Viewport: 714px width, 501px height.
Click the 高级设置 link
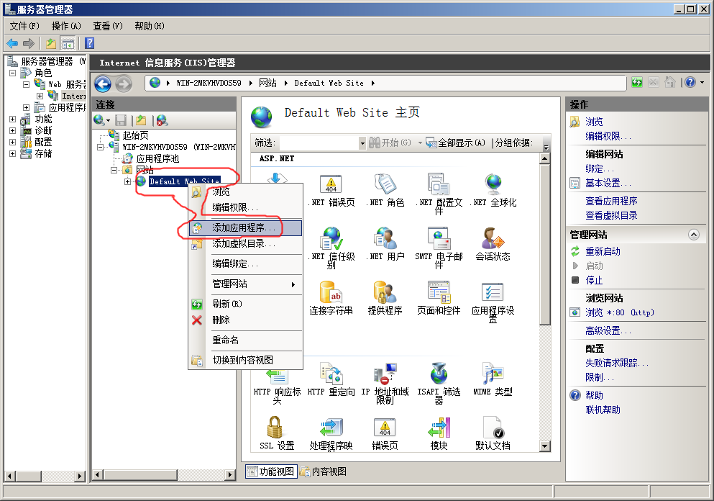coord(608,330)
